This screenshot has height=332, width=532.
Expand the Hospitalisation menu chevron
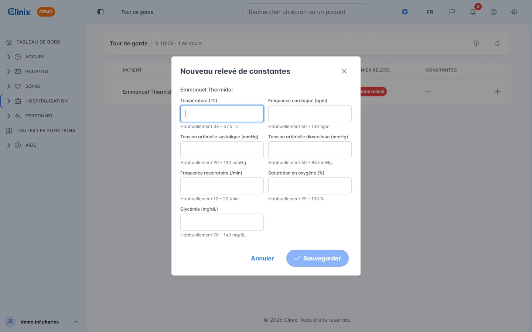click(9, 101)
